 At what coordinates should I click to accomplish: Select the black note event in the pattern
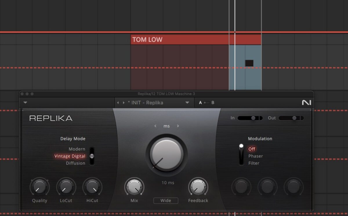click(249, 63)
